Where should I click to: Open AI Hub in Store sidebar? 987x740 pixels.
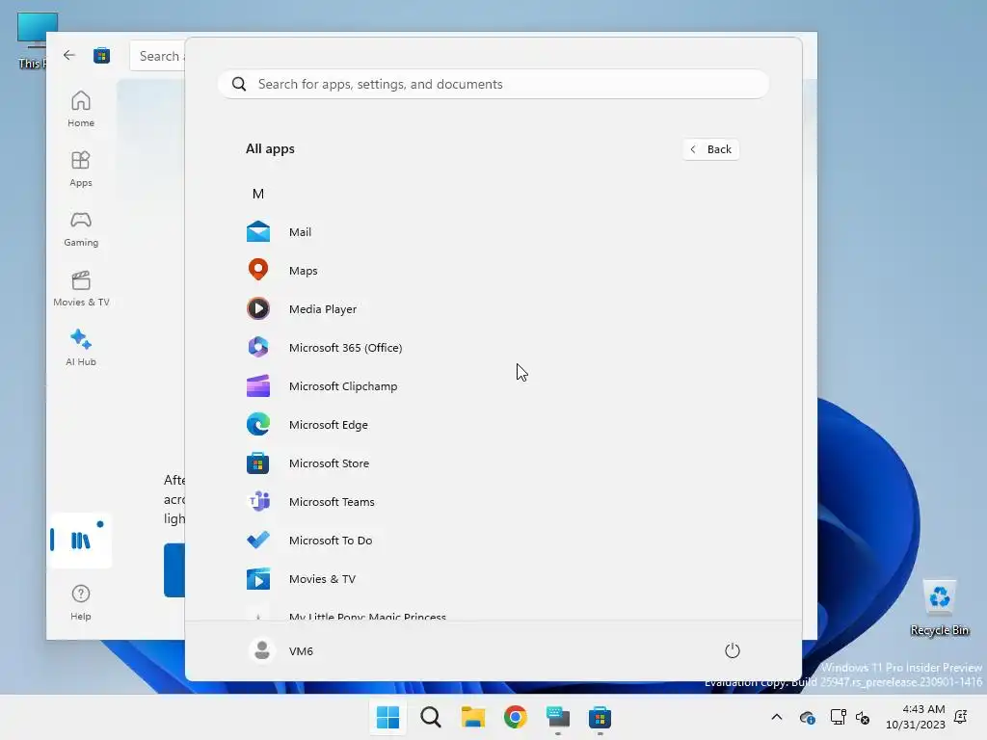81,348
